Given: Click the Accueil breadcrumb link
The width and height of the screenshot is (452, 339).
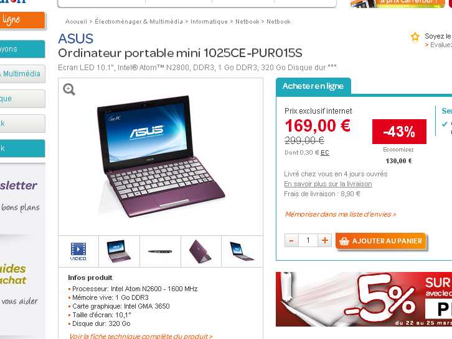Looking at the screenshot, I should tap(76, 22).
